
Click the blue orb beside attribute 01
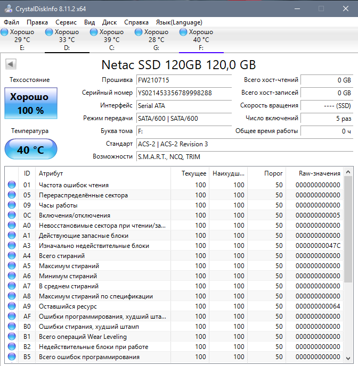[x=12, y=185]
